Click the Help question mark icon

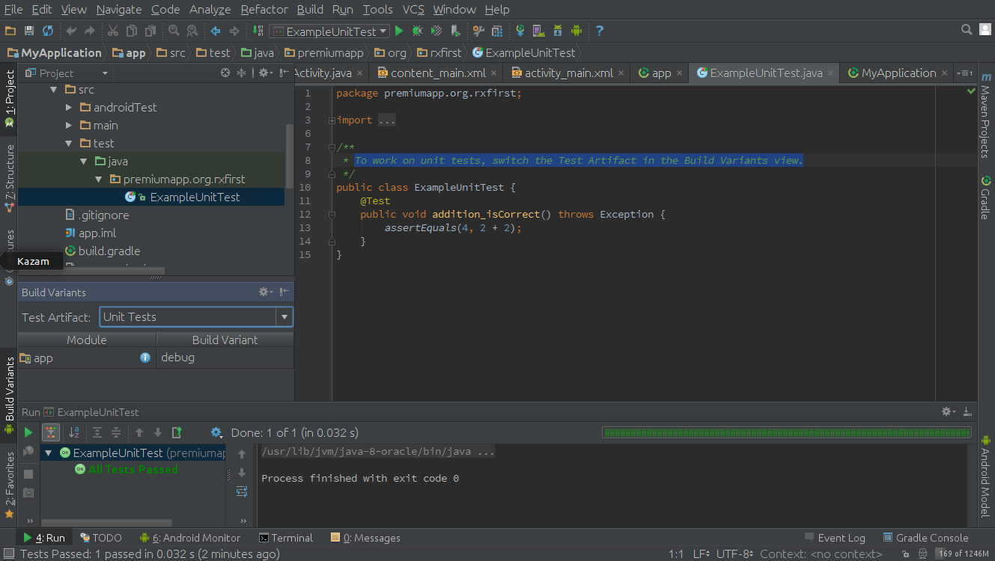click(600, 31)
